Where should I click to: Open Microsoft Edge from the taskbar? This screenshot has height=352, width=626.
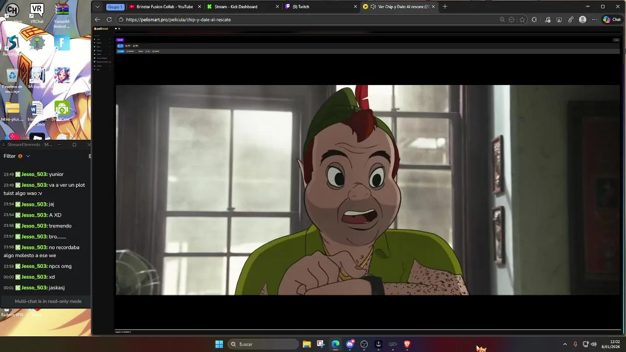pos(335,344)
